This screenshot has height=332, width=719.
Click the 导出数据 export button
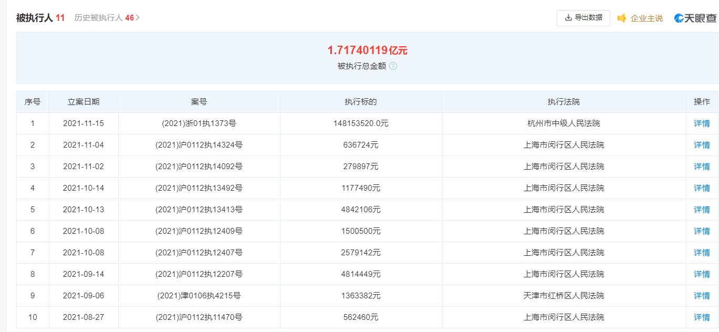583,18
